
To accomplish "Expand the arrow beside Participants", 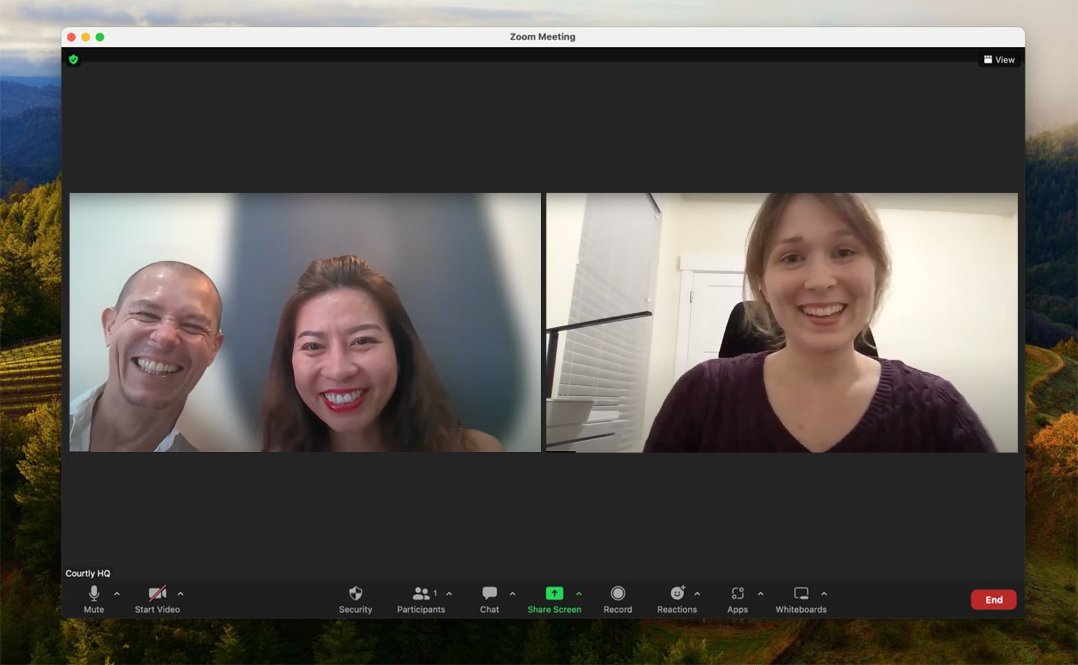I will tap(449, 594).
